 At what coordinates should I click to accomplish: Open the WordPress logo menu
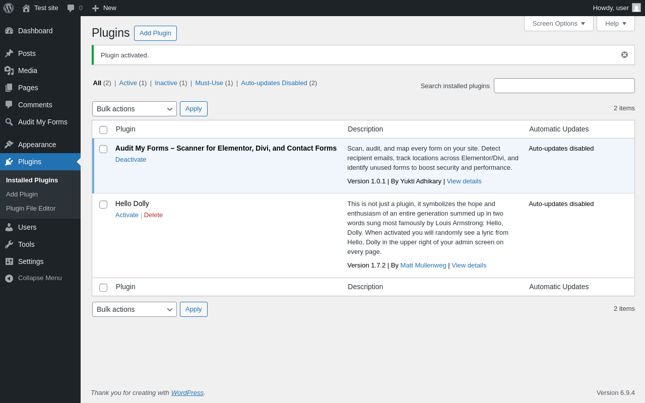(x=9, y=8)
